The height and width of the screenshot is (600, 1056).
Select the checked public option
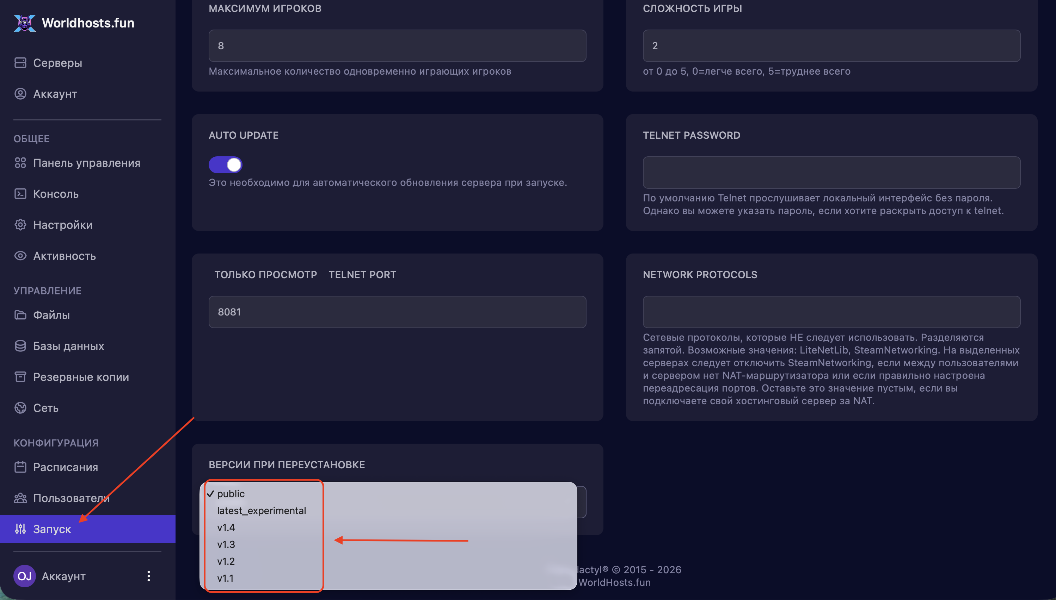click(x=231, y=494)
